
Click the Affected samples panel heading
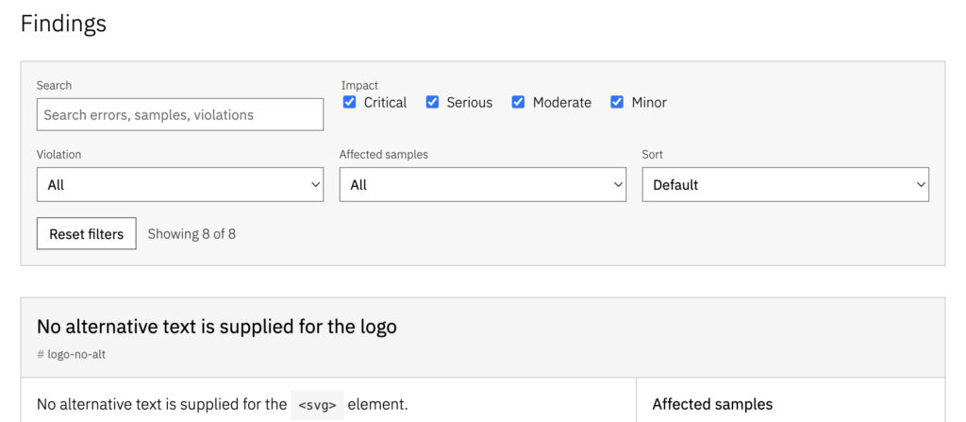(x=712, y=405)
